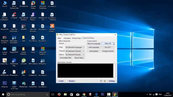This screenshot has width=173, height=97.
Task: Open the Action Center notification icon
Action: pyautogui.click(x=157, y=94)
